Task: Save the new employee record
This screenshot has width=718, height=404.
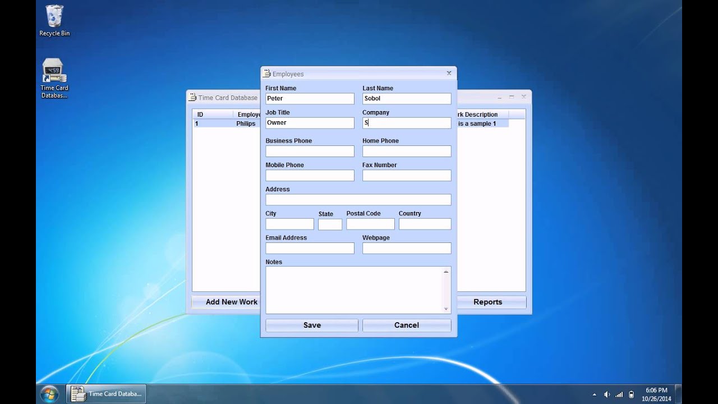Action: tap(312, 325)
